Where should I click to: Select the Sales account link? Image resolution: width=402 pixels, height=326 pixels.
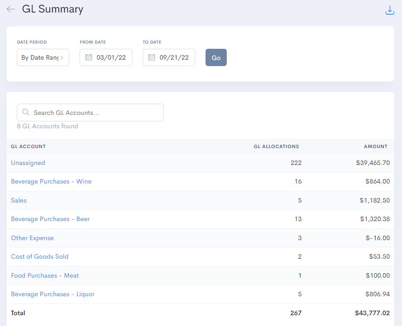click(19, 200)
